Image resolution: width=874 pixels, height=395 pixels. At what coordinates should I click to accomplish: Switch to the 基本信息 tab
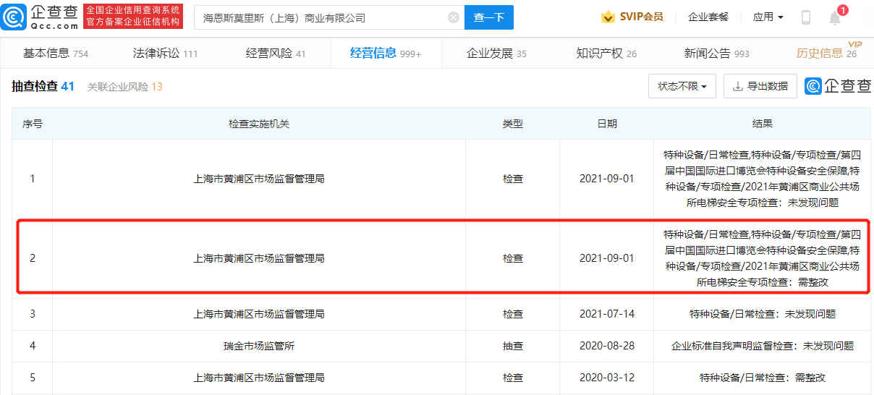pos(56,53)
